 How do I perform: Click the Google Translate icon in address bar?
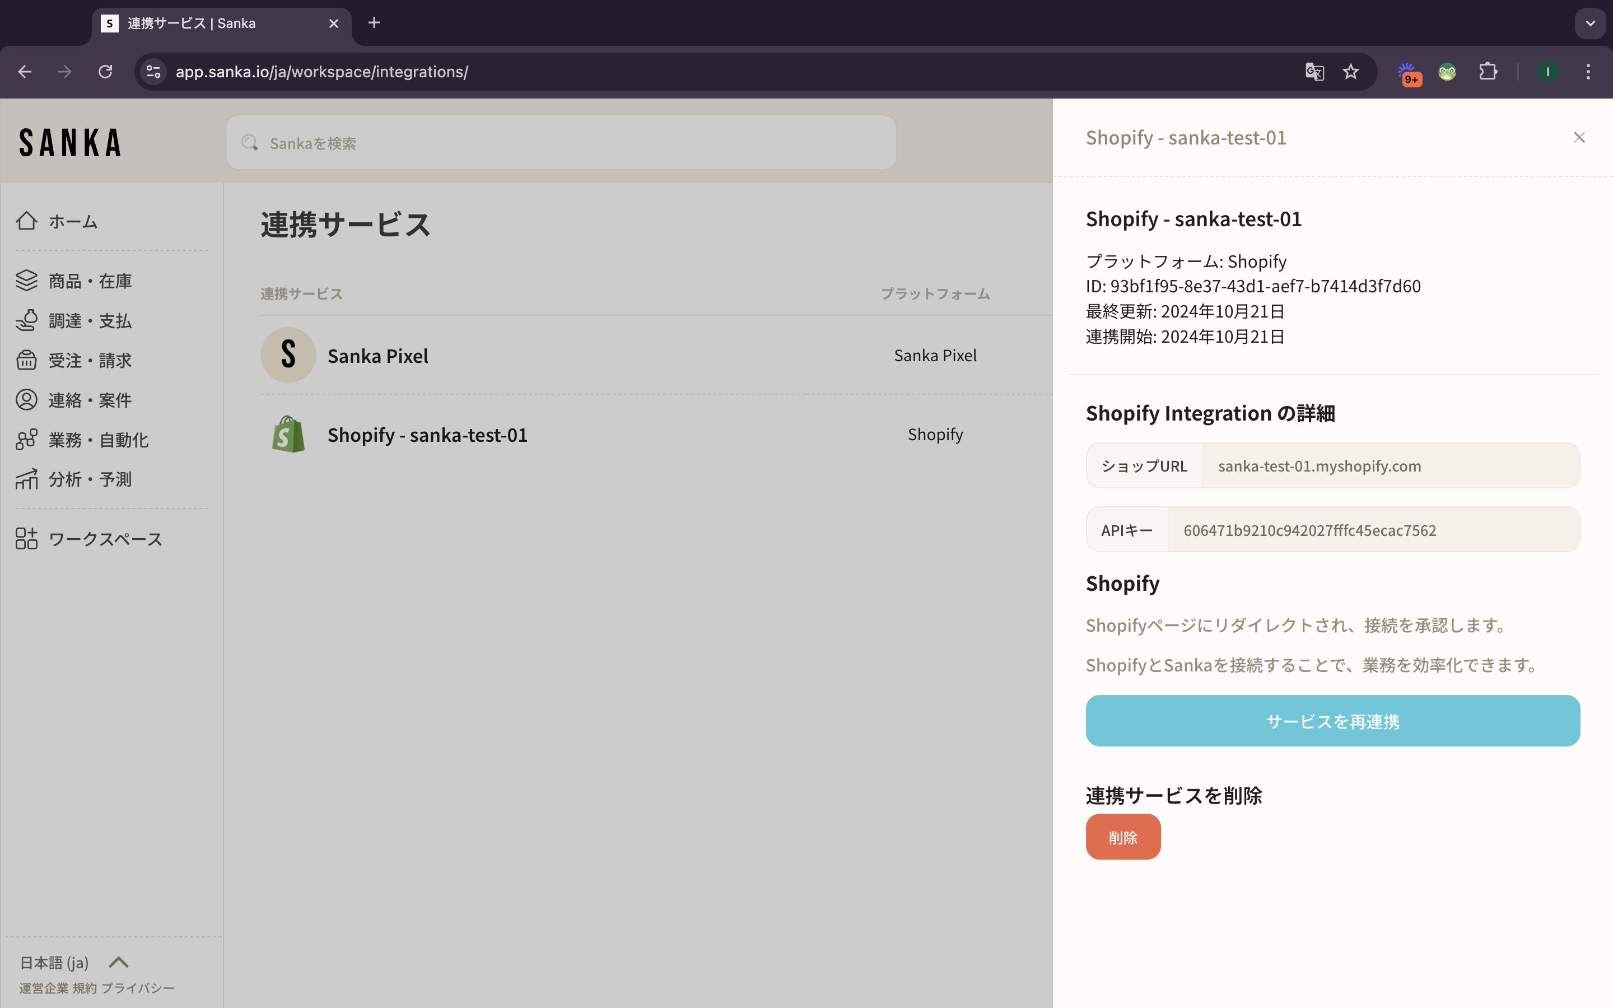click(1314, 71)
